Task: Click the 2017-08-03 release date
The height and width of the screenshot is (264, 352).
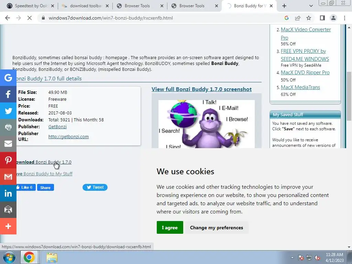Action: (60, 113)
